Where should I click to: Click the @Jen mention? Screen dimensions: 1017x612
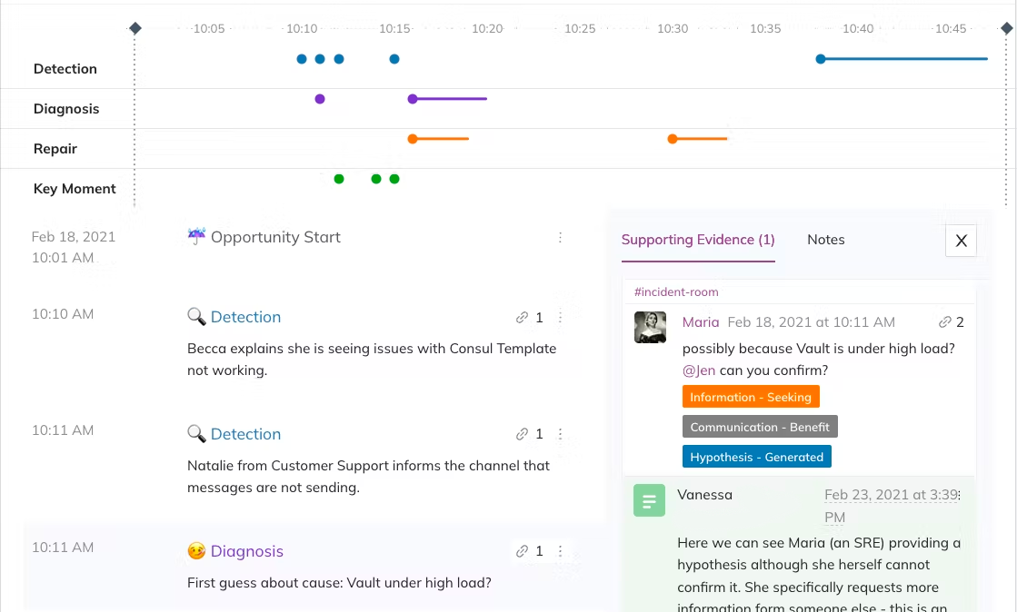point(699,370)
